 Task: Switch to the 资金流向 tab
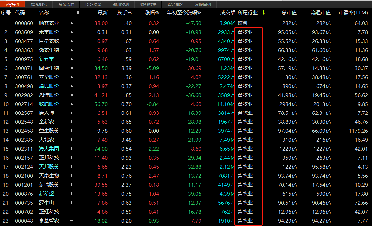coord(66,4)
